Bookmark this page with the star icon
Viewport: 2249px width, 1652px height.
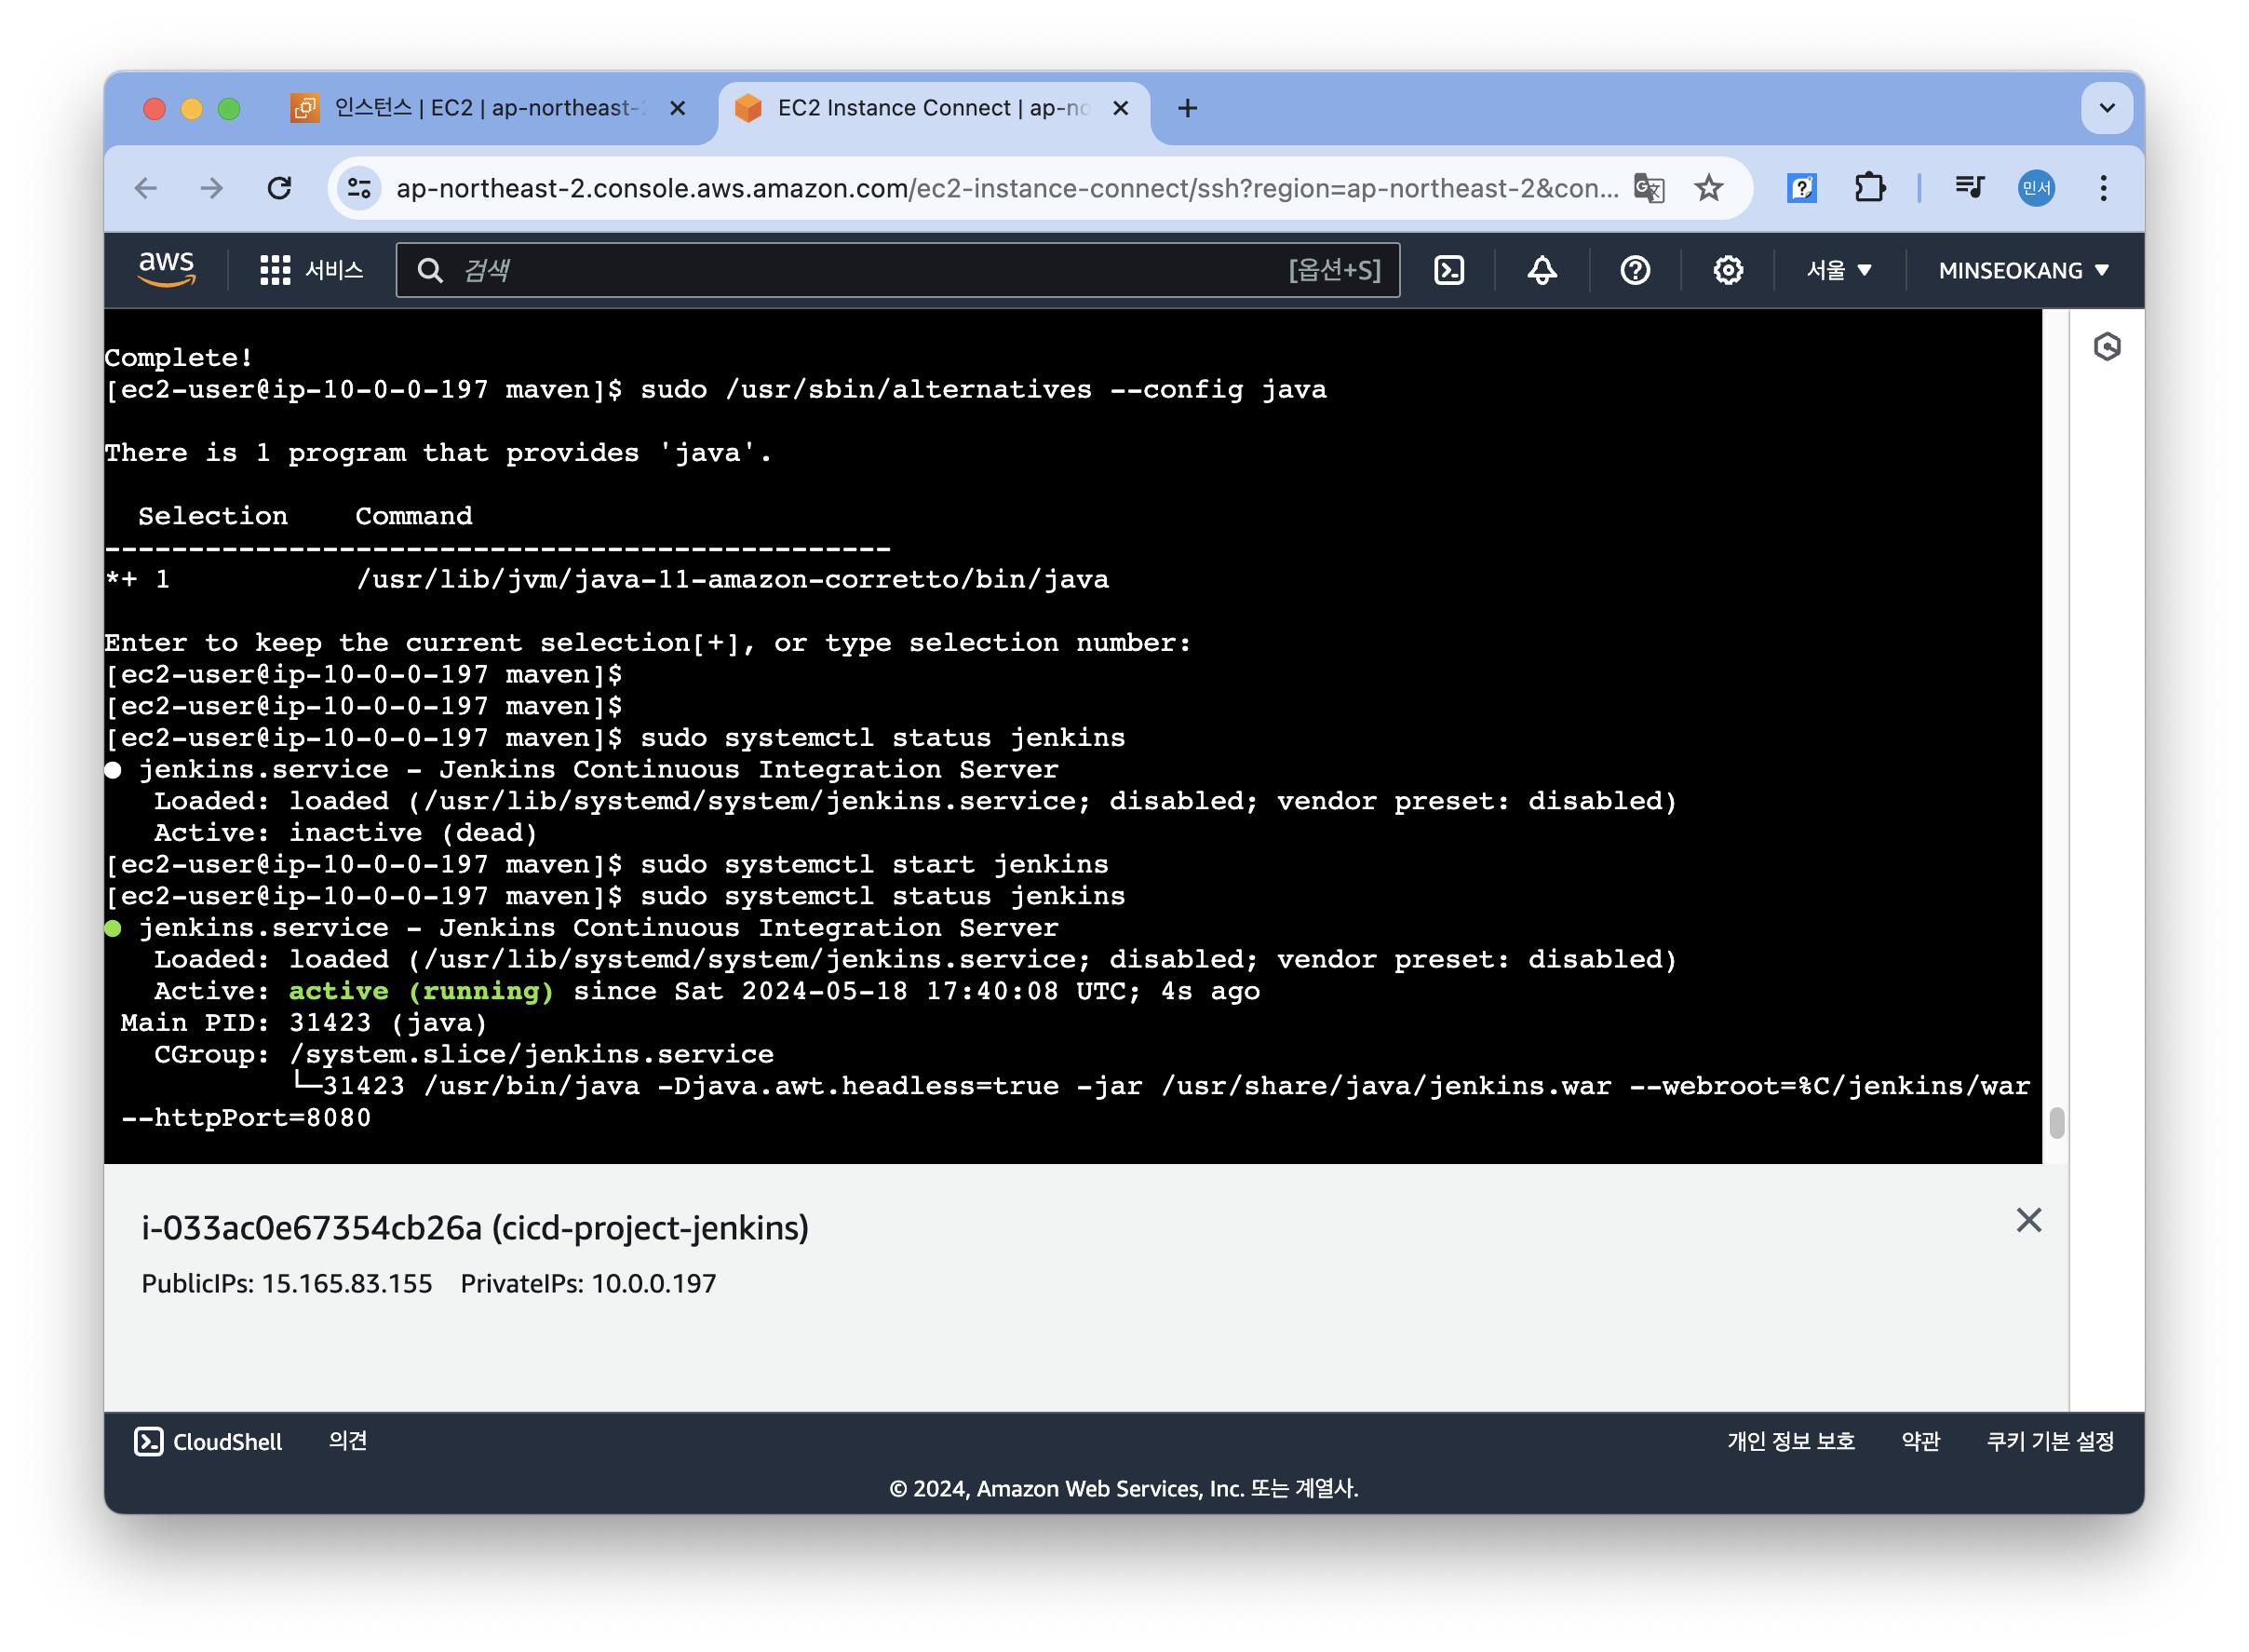pos(1709,188)
